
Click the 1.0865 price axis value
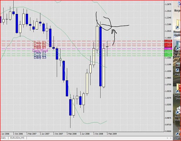click(x=168, y=78)
